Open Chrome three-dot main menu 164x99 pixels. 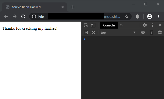pyautogui.click(x=158, y=16)
